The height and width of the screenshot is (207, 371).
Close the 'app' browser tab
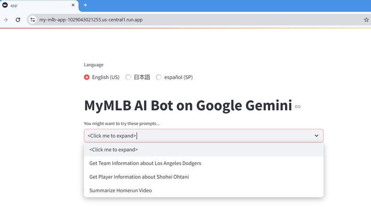coord(73,5)
